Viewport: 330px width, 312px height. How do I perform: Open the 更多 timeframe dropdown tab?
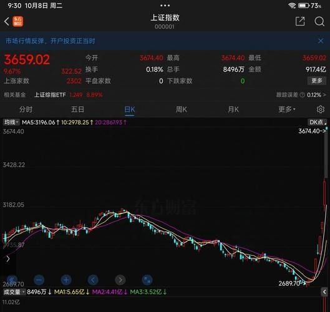click(x=287, y=109)
